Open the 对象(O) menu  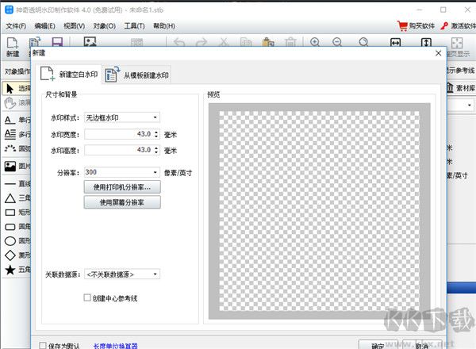click(x=104, y=25)
